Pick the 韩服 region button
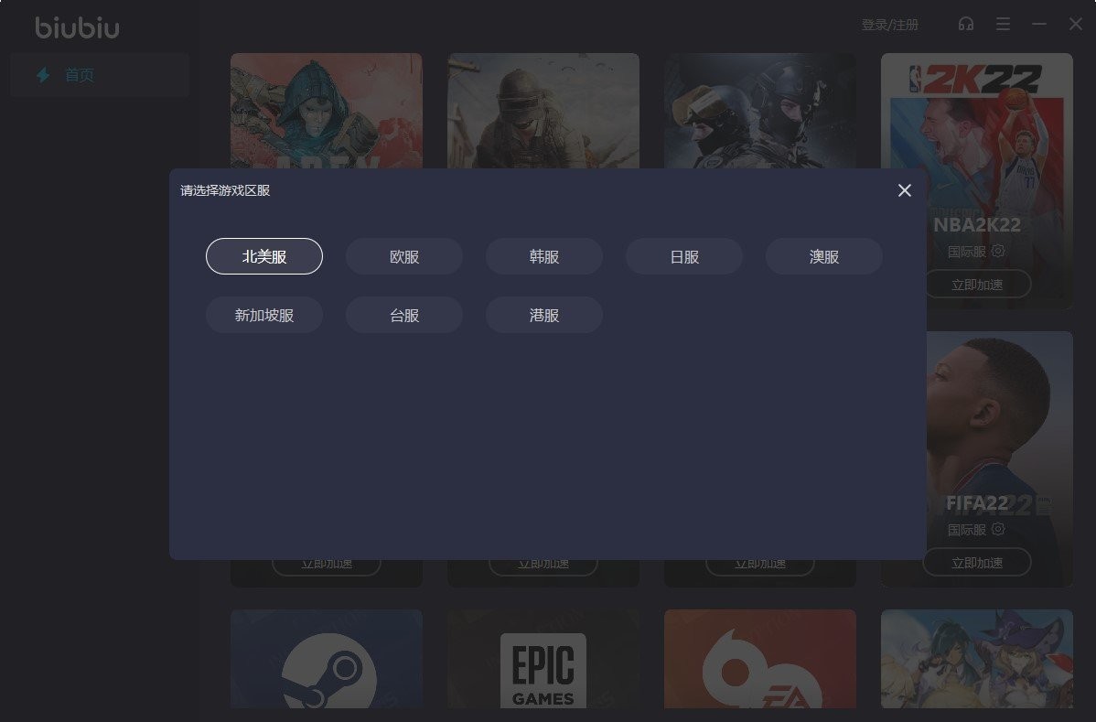The width and height of the screenshot is (1096, 722). click(x=543, y=256)
